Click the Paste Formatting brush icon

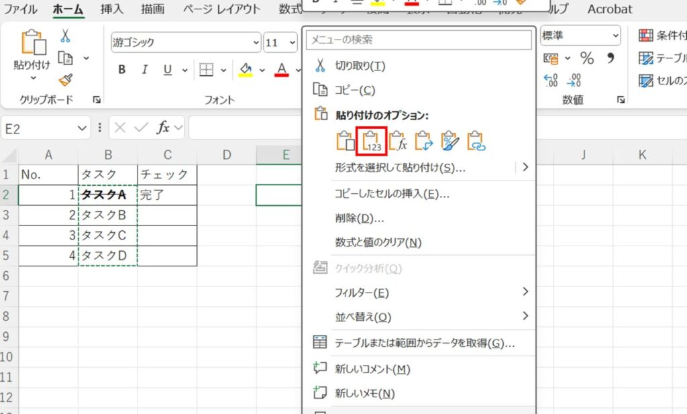click(450, 141)
